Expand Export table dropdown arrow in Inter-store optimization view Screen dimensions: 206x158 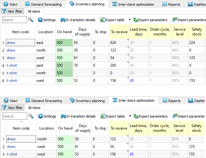click(130, 116)
